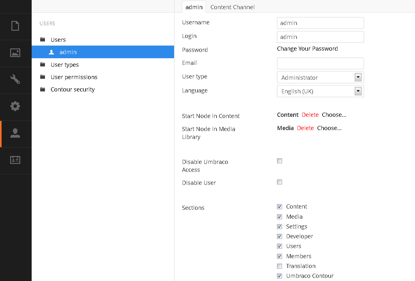415x281 pixels.
Task: Click the folder icon beside Contour security
Action: click(43, 90)
